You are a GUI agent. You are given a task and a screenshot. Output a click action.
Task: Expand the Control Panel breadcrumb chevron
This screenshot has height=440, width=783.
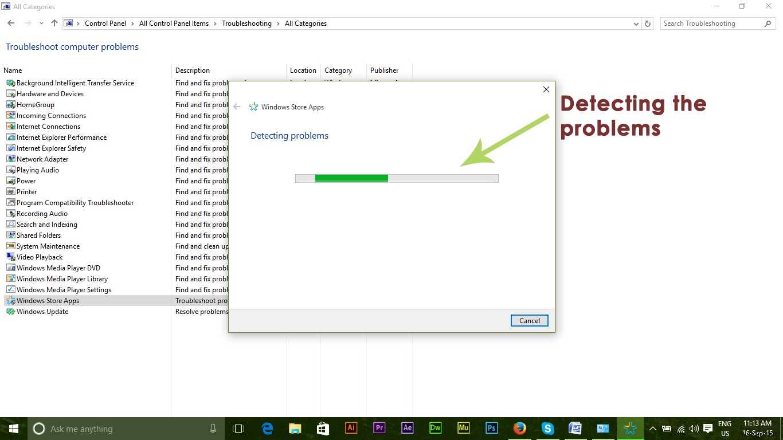(132, 23)
